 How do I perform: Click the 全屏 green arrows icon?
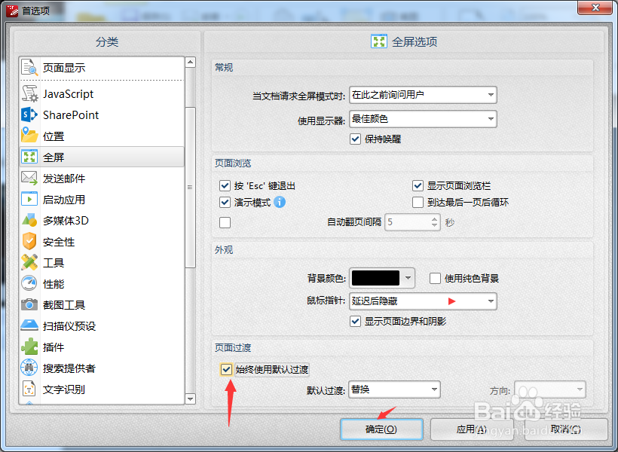[x=29, y=157]
